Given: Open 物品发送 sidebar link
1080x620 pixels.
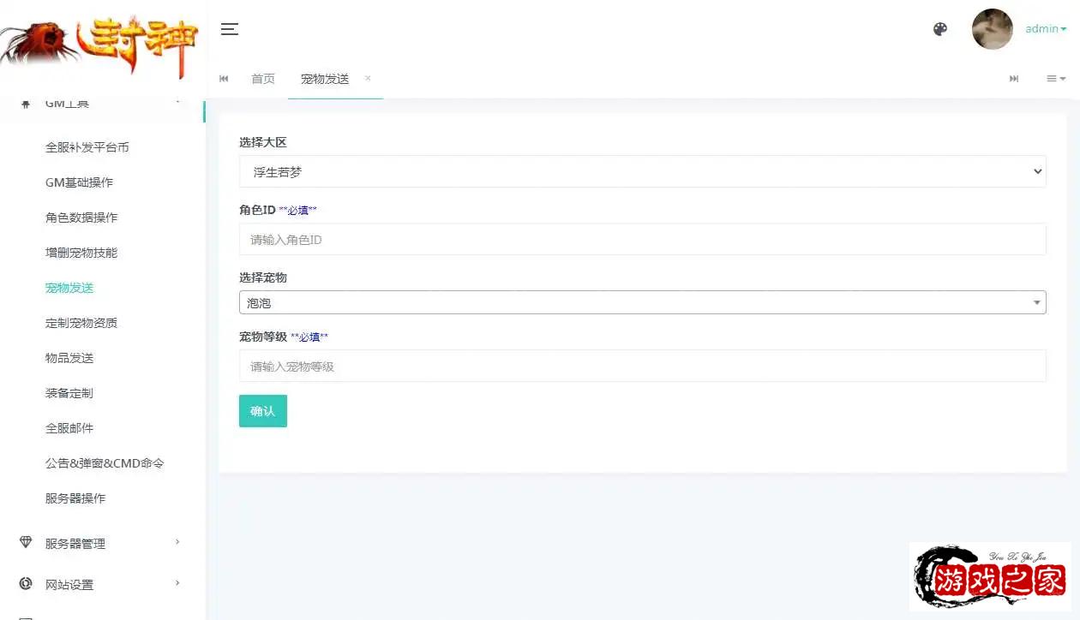Looking at the screenshot, I should [69, 358].
